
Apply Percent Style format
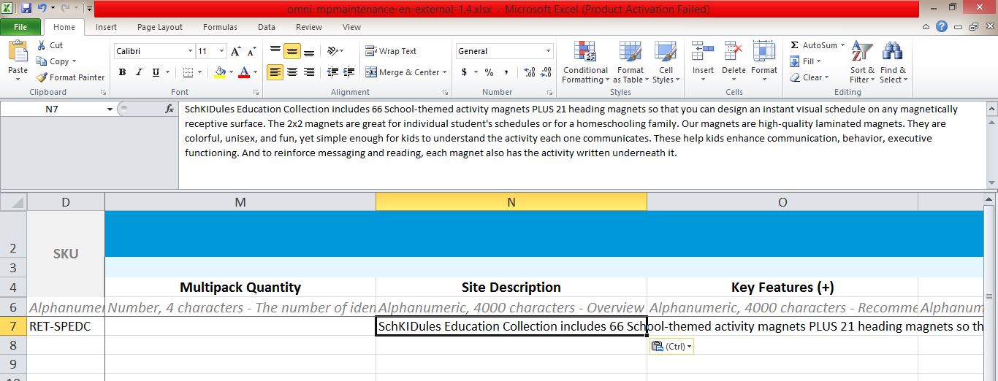pyautogui.click(x=489, y=72)
